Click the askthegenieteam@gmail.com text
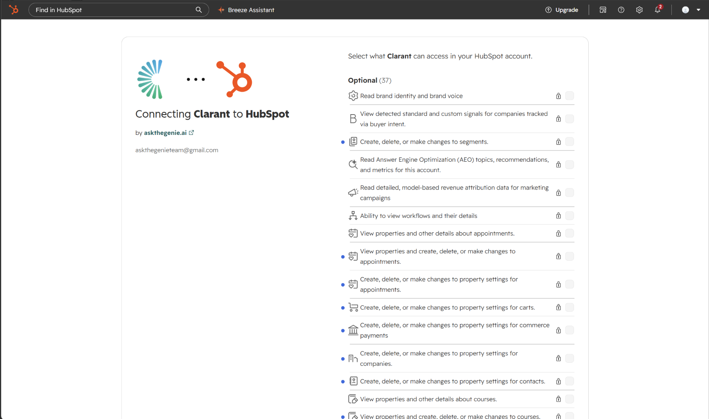This screenshot has height=419, width=709. [x=176, y=150]
